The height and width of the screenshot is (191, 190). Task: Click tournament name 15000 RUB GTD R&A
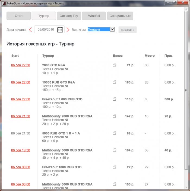(59, 82)
